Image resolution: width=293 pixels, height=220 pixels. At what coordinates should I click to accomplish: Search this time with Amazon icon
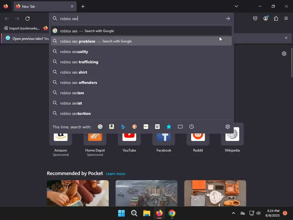112,127
